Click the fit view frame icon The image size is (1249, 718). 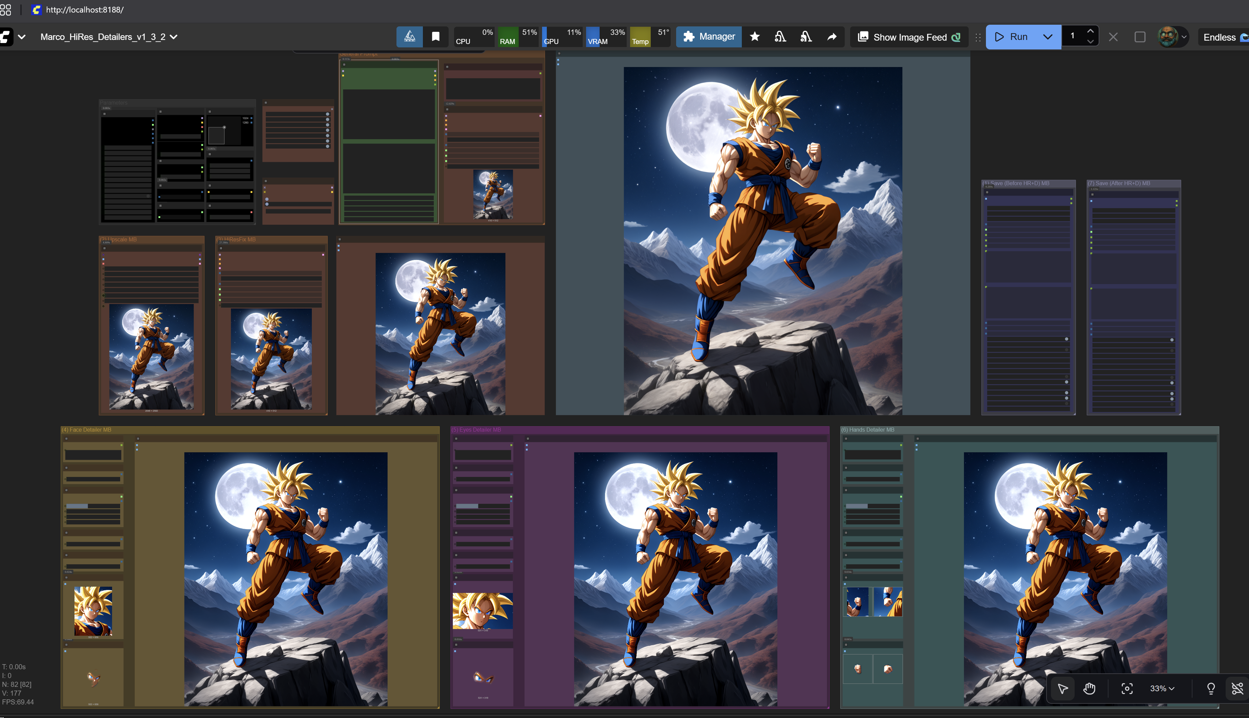[x=1127, y=689]
